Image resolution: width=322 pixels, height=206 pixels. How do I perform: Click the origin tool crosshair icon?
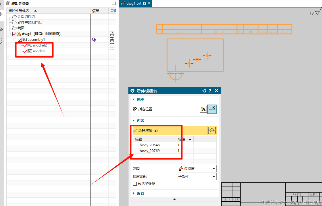212,109
